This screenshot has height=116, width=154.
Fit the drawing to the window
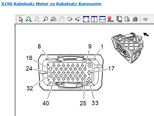[x=86, y=19]
